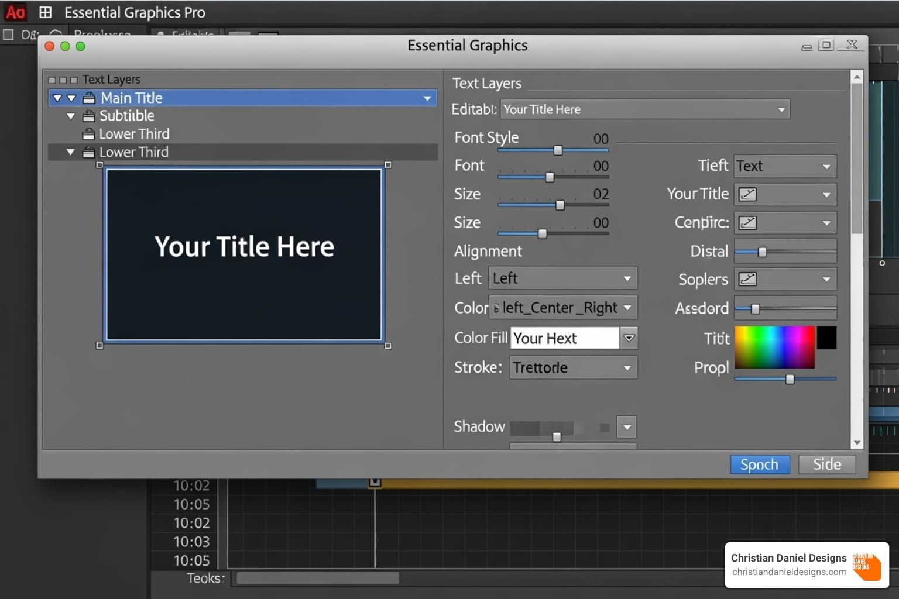Click the grid icon beside Essential Graphics Pro
This screenshot has width=899, height=599.
pyautogui.click(x=45, y=12)
